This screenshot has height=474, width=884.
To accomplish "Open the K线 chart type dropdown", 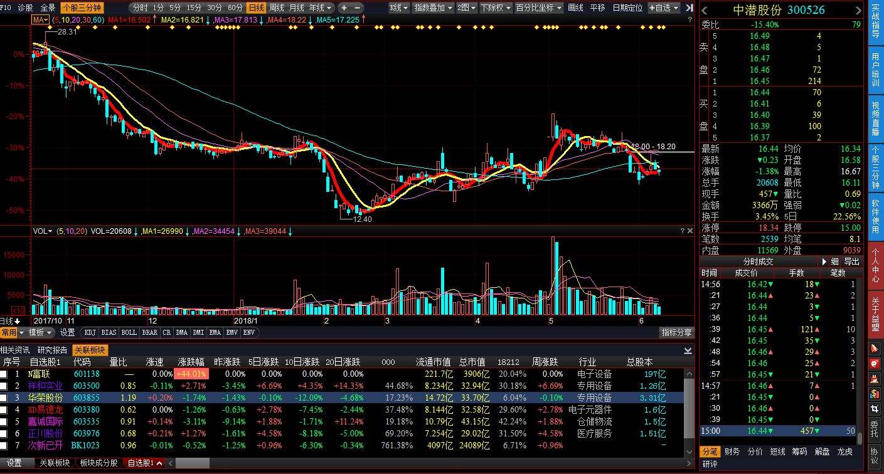I will click(x=399, y=8).
